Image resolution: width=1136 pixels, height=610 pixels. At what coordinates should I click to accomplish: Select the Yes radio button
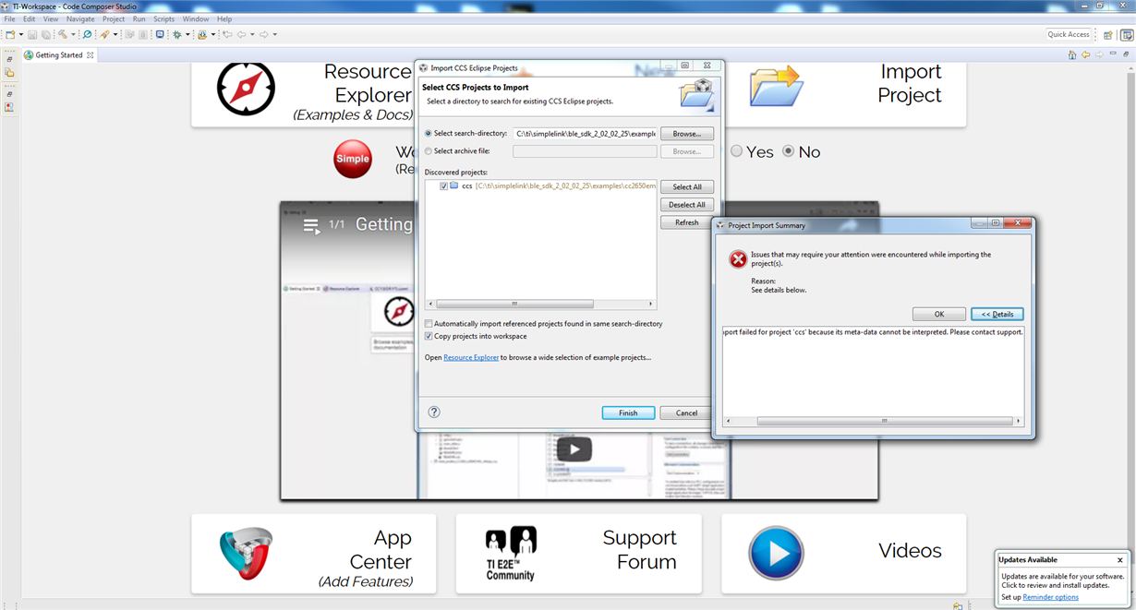pyautogui.click(x=737, y=151)
